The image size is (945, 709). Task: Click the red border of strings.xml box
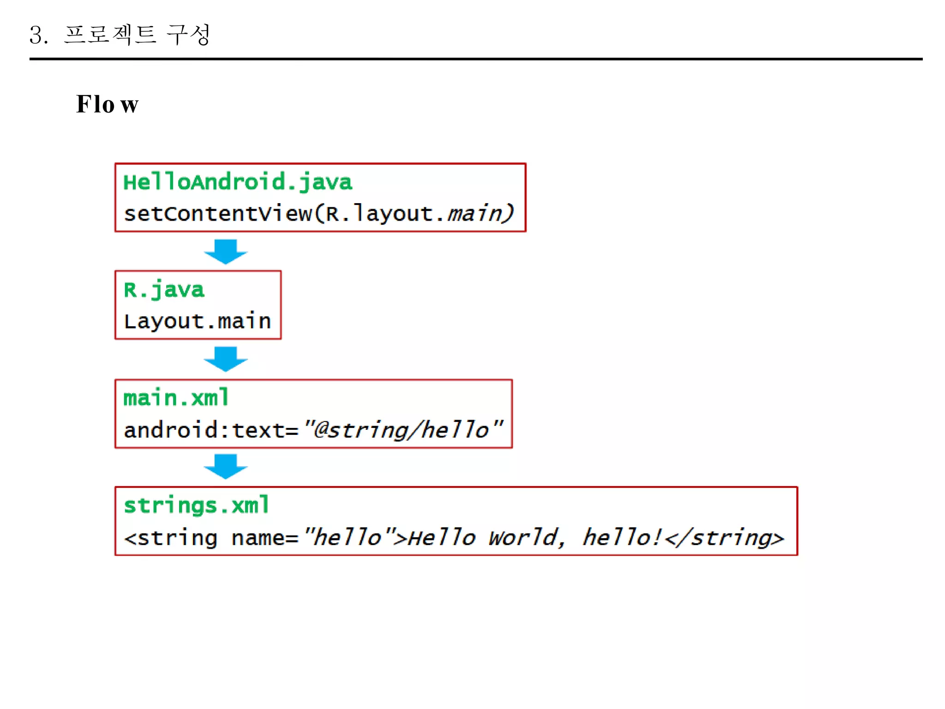click(797, 521)
